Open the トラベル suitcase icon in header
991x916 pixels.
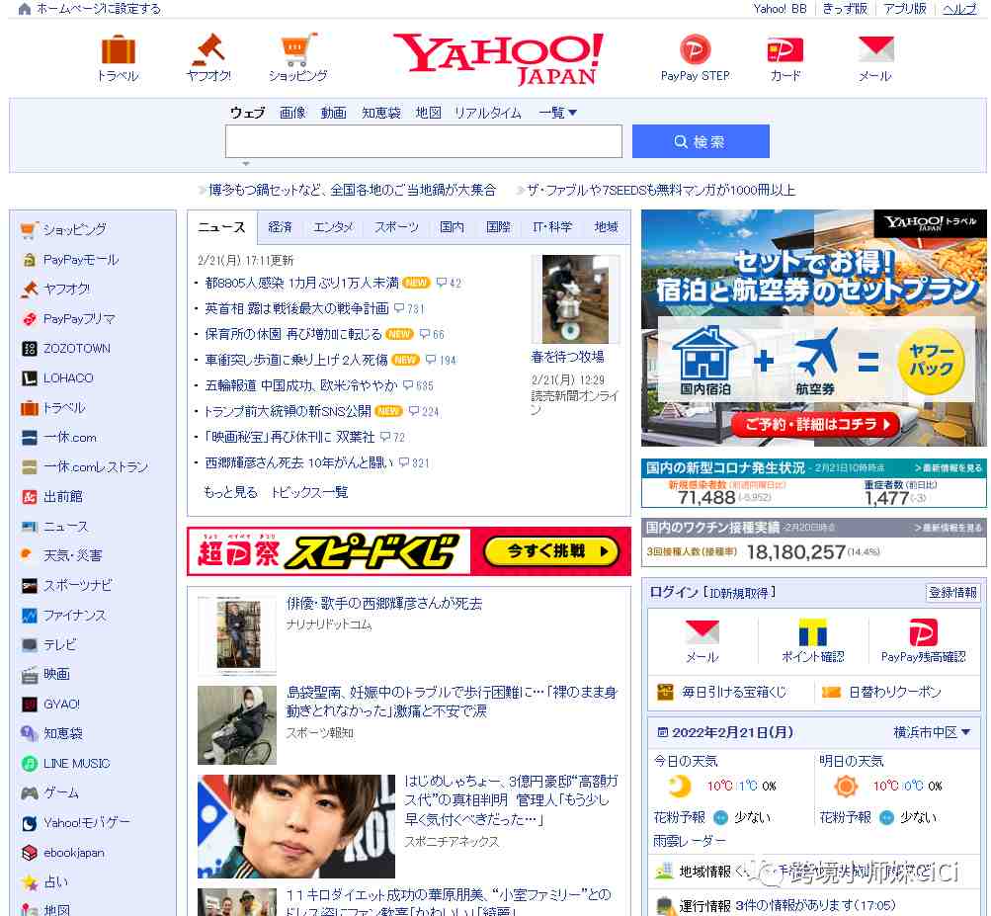pyautogui.click(x=119, y=50)
